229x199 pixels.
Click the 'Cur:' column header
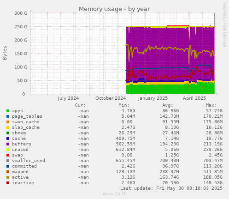[x=80, y=105]
